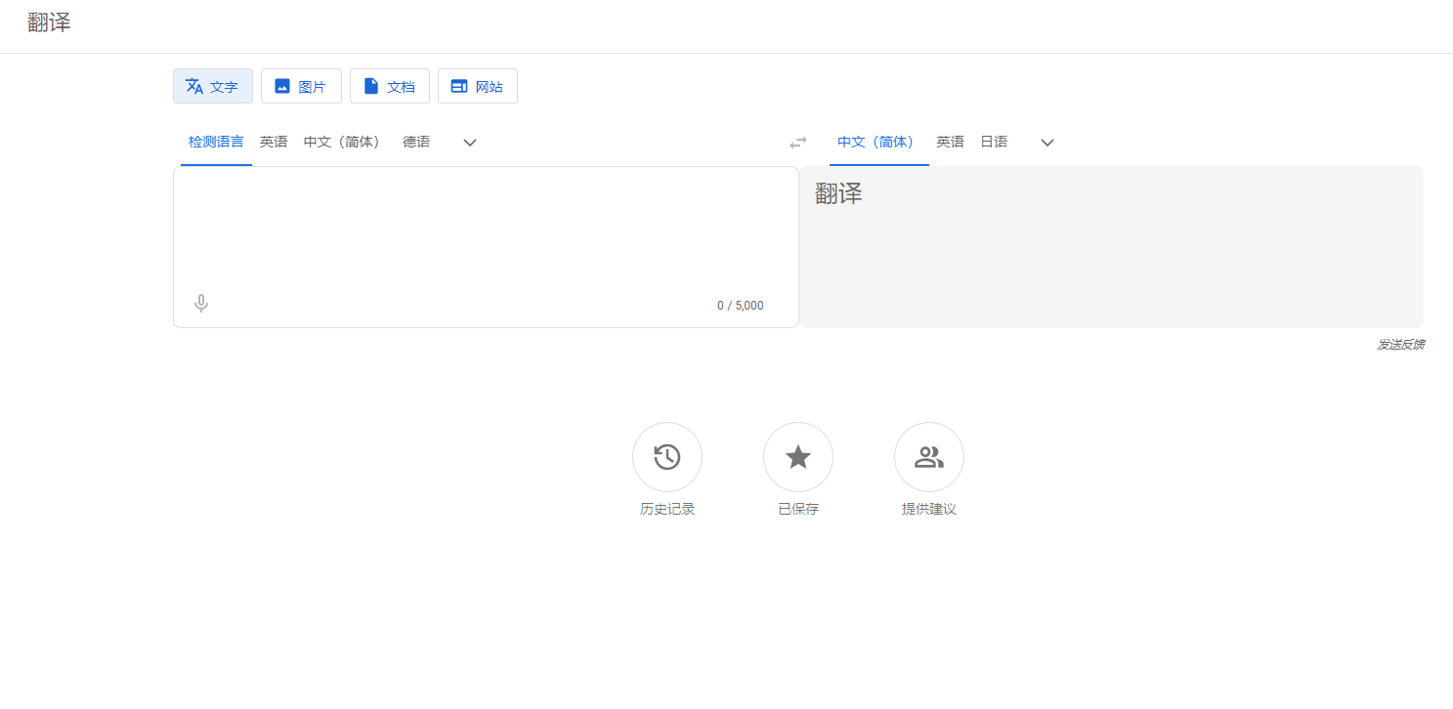1453x709 pixels.
Task: Swap languages with the arrows icon
Action: [x=798, y=143]
